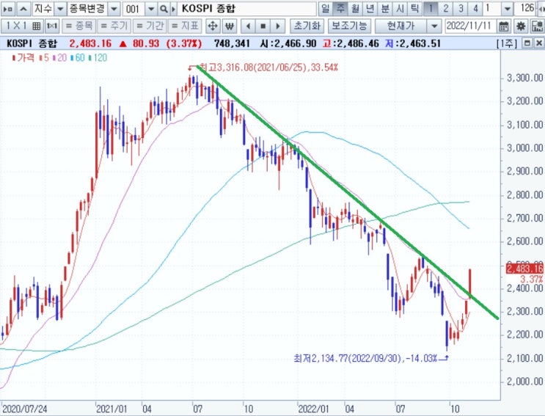The width and height of the screenshot is (545, 416).
Task: Click the won currency symbol icon
Action: 229,26
